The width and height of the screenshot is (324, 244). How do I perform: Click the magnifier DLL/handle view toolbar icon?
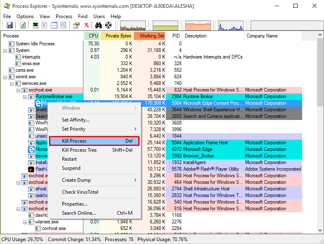click(64, 25)
